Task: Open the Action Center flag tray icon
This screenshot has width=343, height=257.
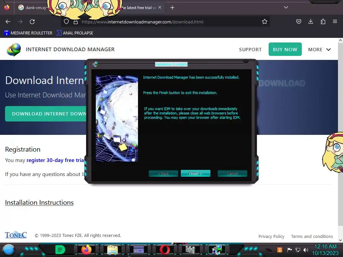Action: pos(290,250)
